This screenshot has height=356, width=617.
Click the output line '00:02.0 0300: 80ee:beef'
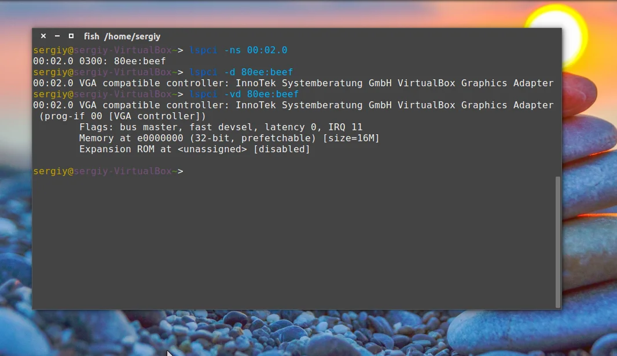point(99,61)
